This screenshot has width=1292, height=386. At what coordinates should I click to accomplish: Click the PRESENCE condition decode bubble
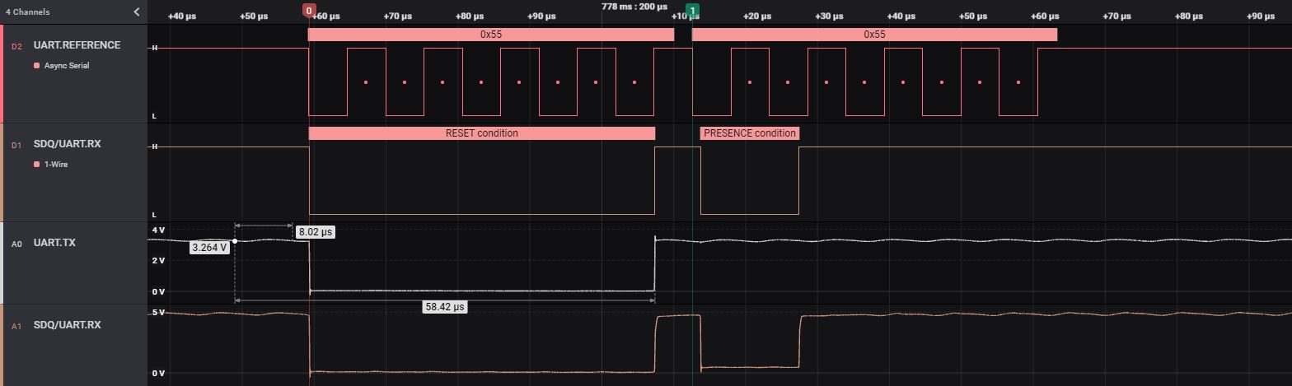coord(749,133)
